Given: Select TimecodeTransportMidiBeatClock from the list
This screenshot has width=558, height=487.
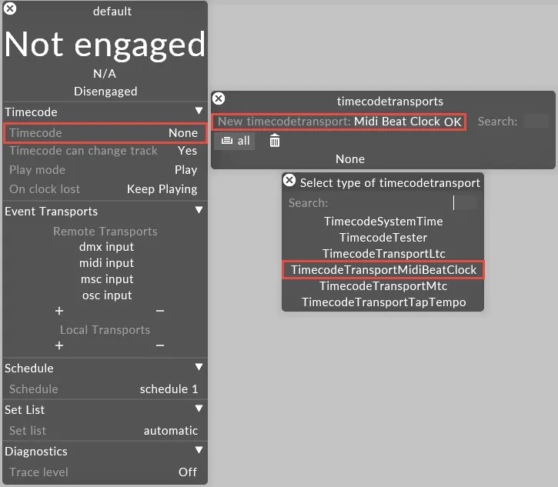Looking at the screenshot, I should pyautogui.click(x=383, y=270).
